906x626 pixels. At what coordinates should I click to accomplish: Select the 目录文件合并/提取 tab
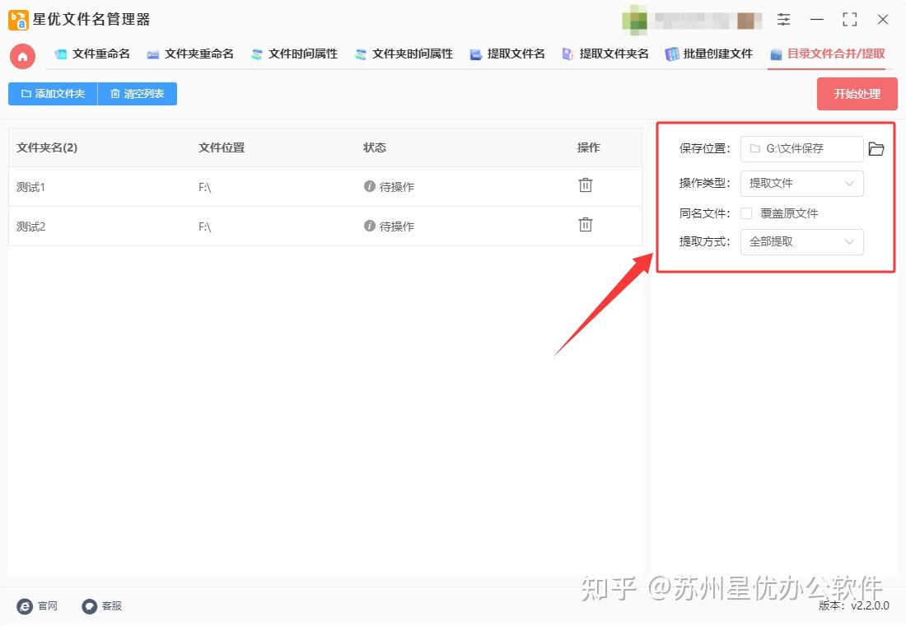pyautogui.click(x=828, y=54)
